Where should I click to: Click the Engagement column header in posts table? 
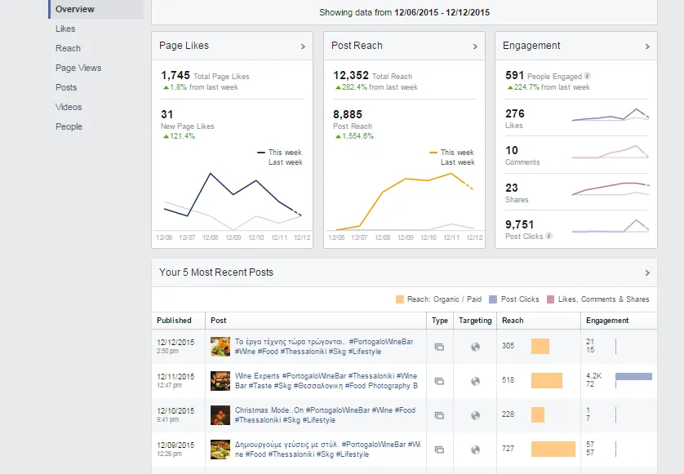click(607, 321)
